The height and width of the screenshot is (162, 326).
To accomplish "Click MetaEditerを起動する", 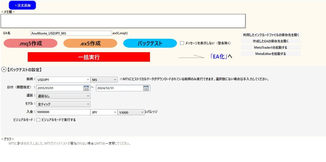I will [271, 54].
